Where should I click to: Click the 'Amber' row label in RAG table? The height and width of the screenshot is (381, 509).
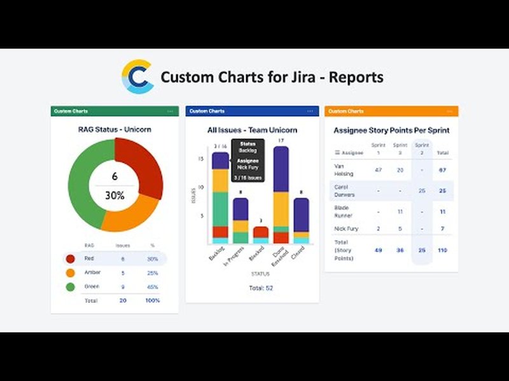tap(92, 272)
